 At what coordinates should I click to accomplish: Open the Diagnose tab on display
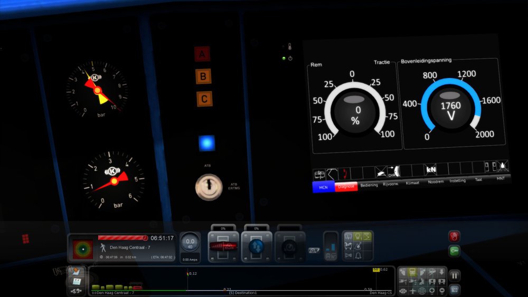pyautogui.click(x=346, y=186)
